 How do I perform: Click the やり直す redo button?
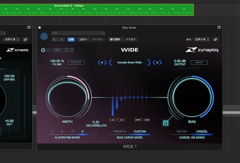pyautogui.click(x=130, y=40)
